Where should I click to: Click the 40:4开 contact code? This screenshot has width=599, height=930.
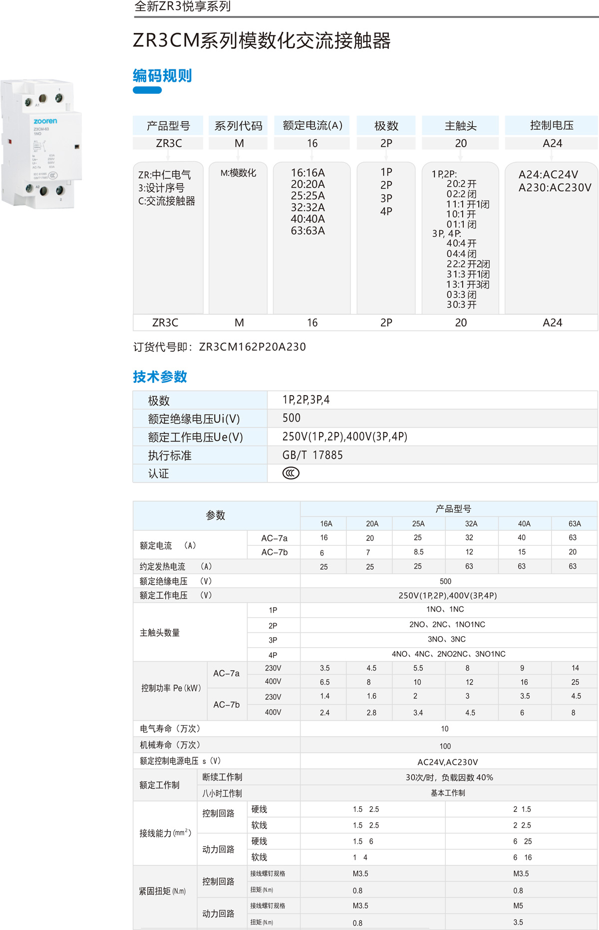[x=461, y=243]
